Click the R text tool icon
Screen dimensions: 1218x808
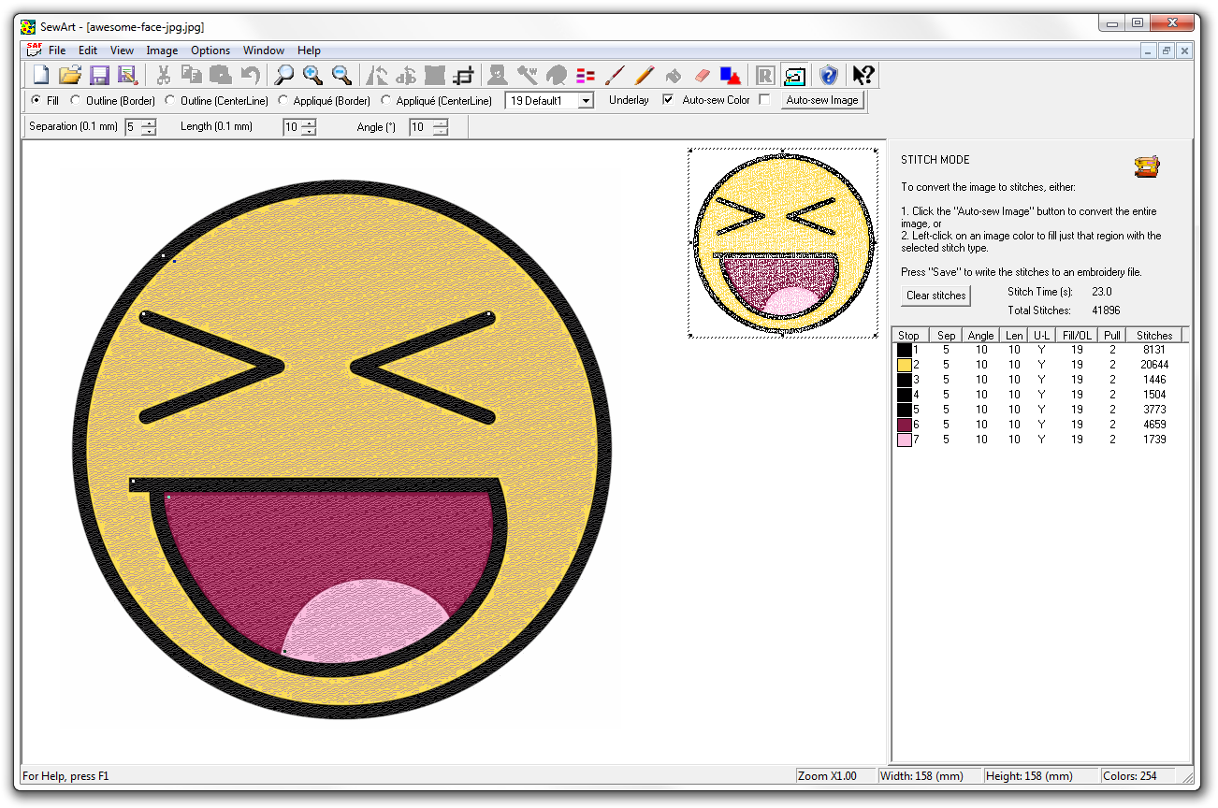tap(765, 75)
